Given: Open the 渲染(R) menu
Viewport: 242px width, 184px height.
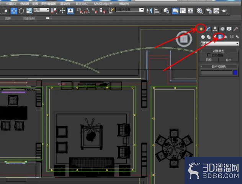Looking at the screenshot, I should coord(65,3).
